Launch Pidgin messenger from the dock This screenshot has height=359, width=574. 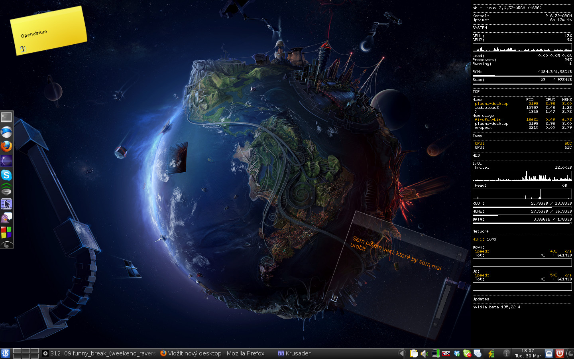point(6,218)
